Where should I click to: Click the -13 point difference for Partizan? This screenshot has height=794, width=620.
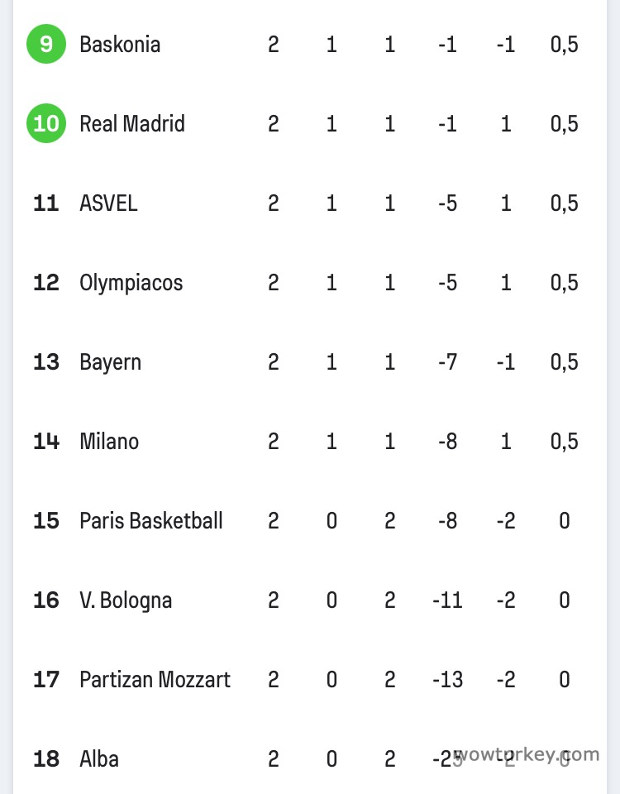click(447, 679)
